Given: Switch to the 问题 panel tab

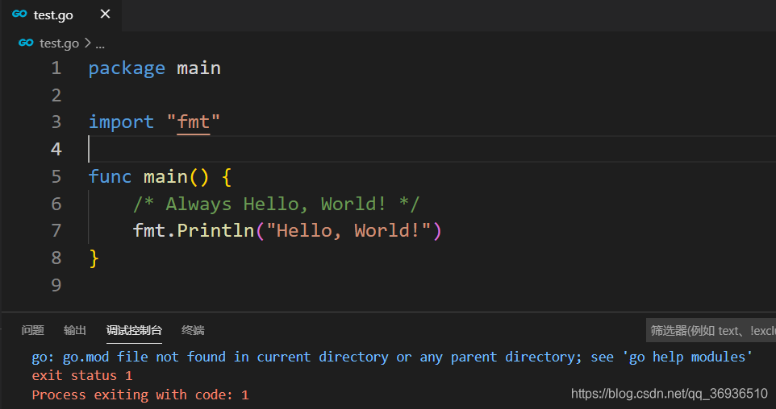Looking at the screenshot, I should click(32, 330).
